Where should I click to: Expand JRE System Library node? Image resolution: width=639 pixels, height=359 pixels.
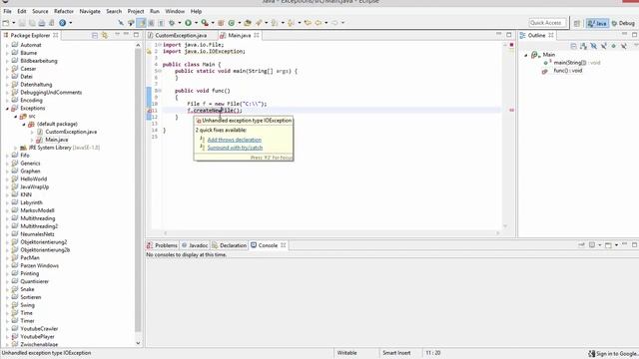16,148
